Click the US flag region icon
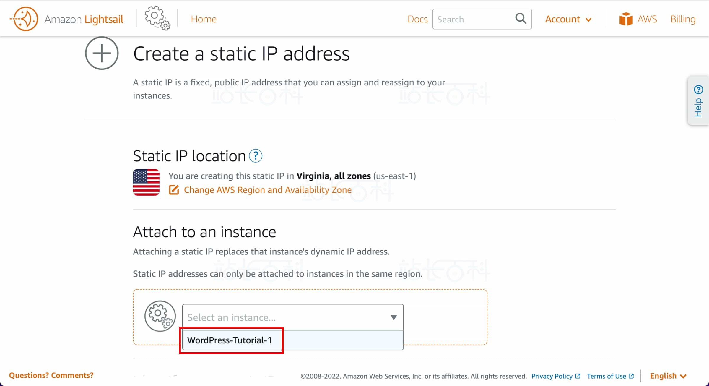The image size is (709, 386). coord(146,182)
